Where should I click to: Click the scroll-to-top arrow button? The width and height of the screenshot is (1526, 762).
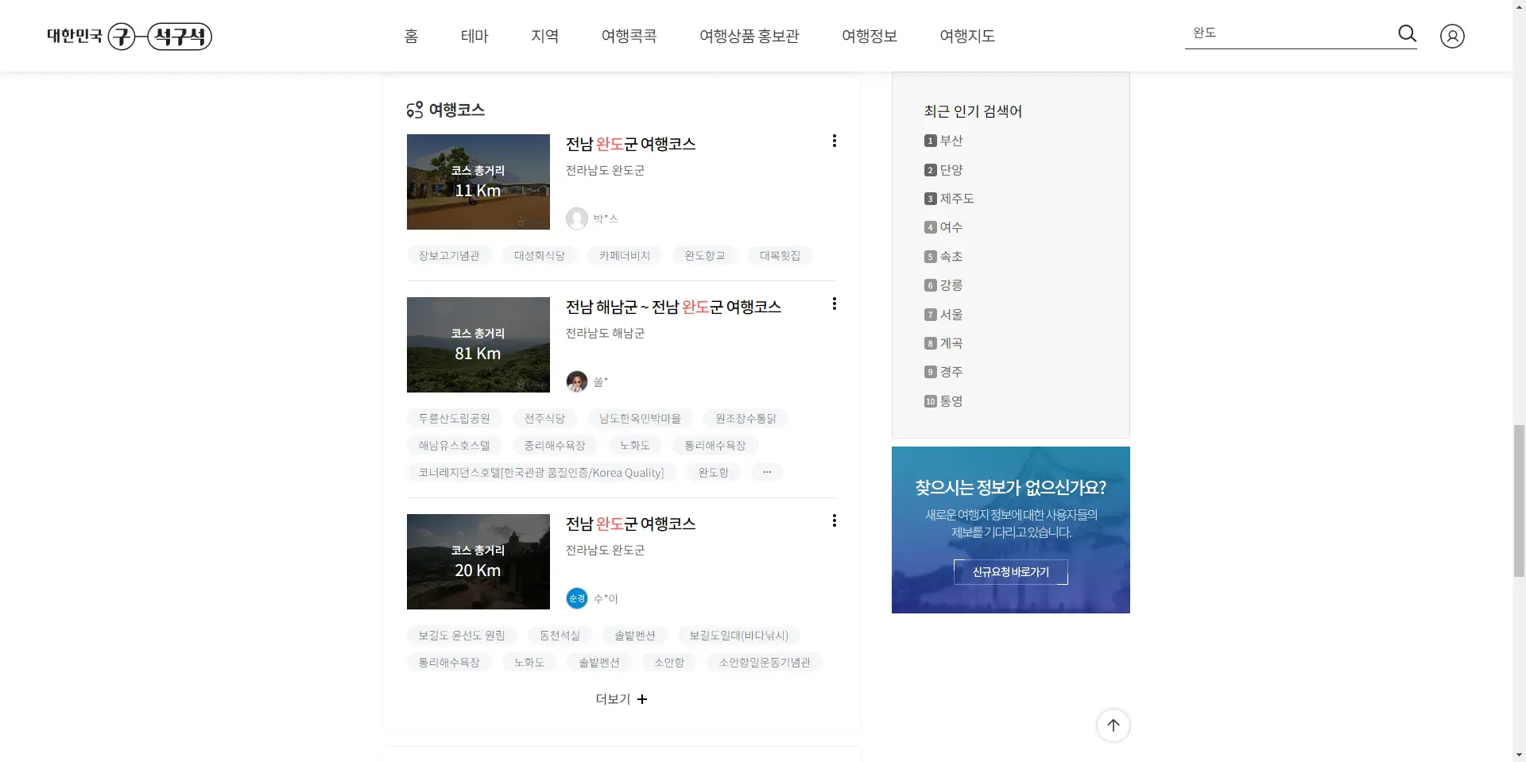1113,725
